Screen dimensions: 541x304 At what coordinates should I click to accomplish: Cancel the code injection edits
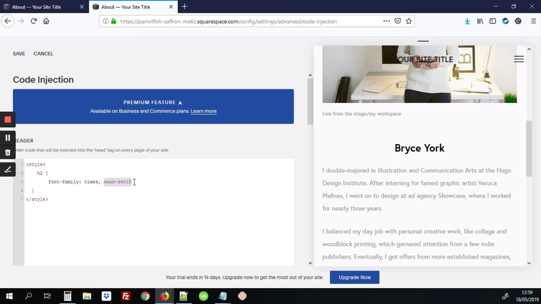coord(44,54)
